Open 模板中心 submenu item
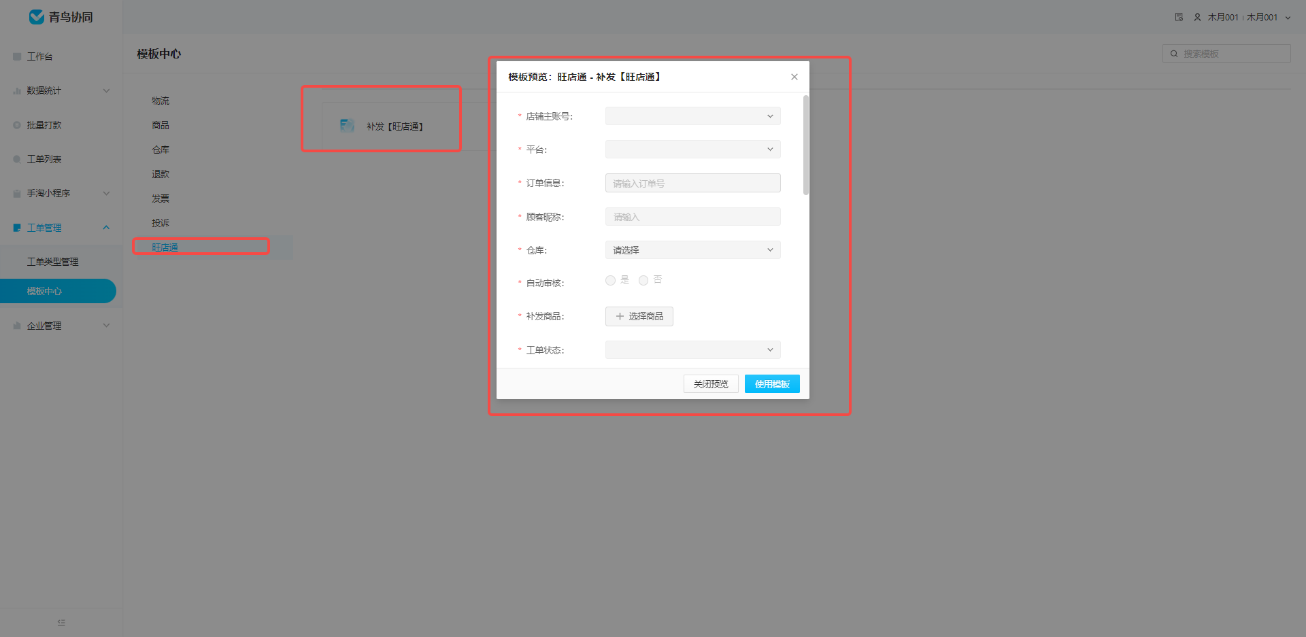This screenshot has height=637, width=1306. pos(58,291)
